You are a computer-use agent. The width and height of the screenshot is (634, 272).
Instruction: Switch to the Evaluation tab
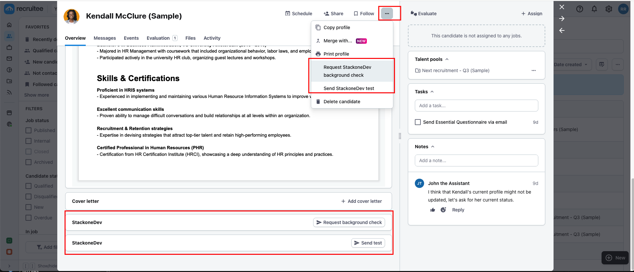(x=162, y=38)
